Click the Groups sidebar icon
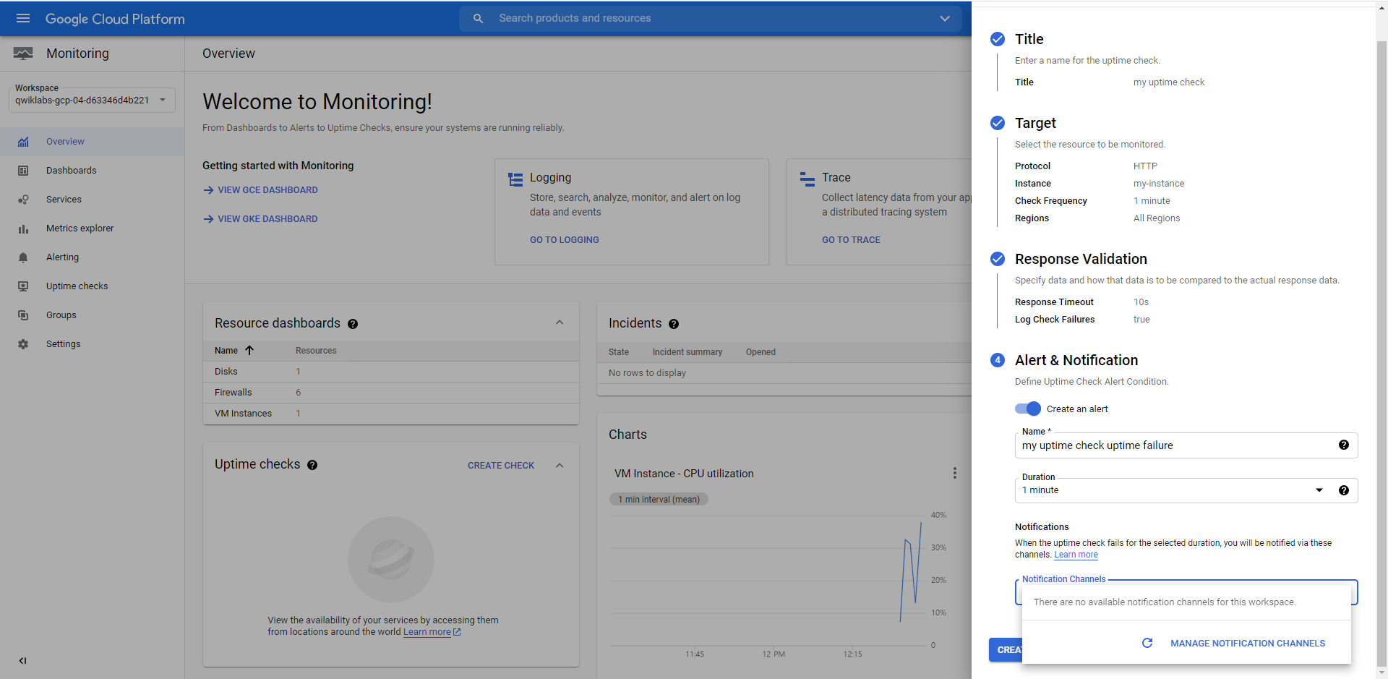 pos(23,315)
